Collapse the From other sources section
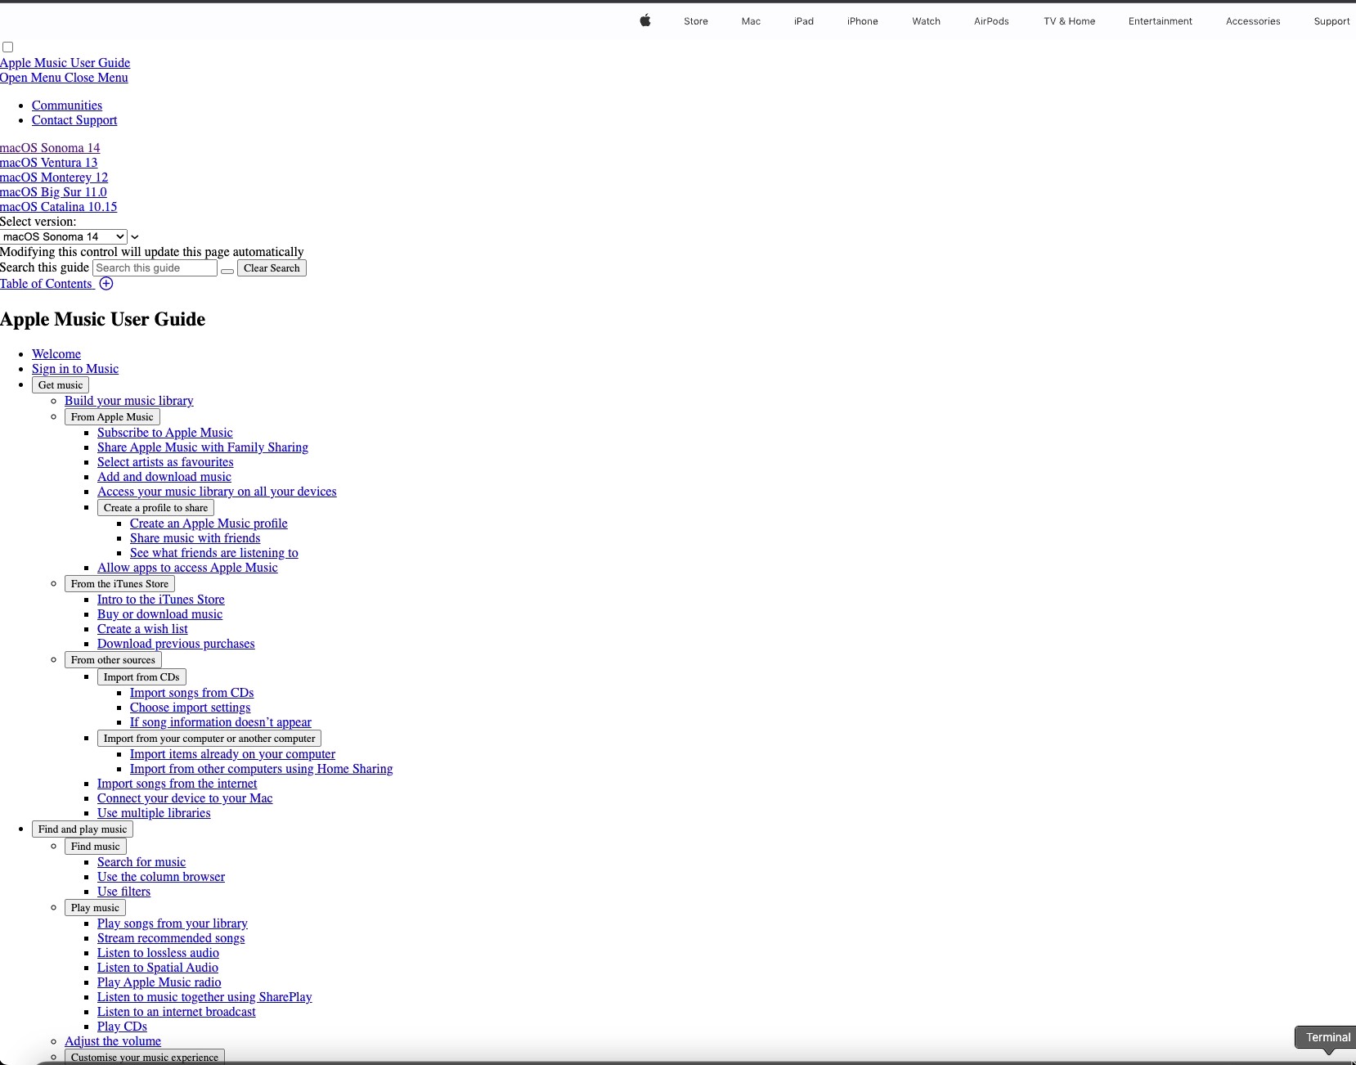Screen dimensions: 1356x1065 pos(113,660)
